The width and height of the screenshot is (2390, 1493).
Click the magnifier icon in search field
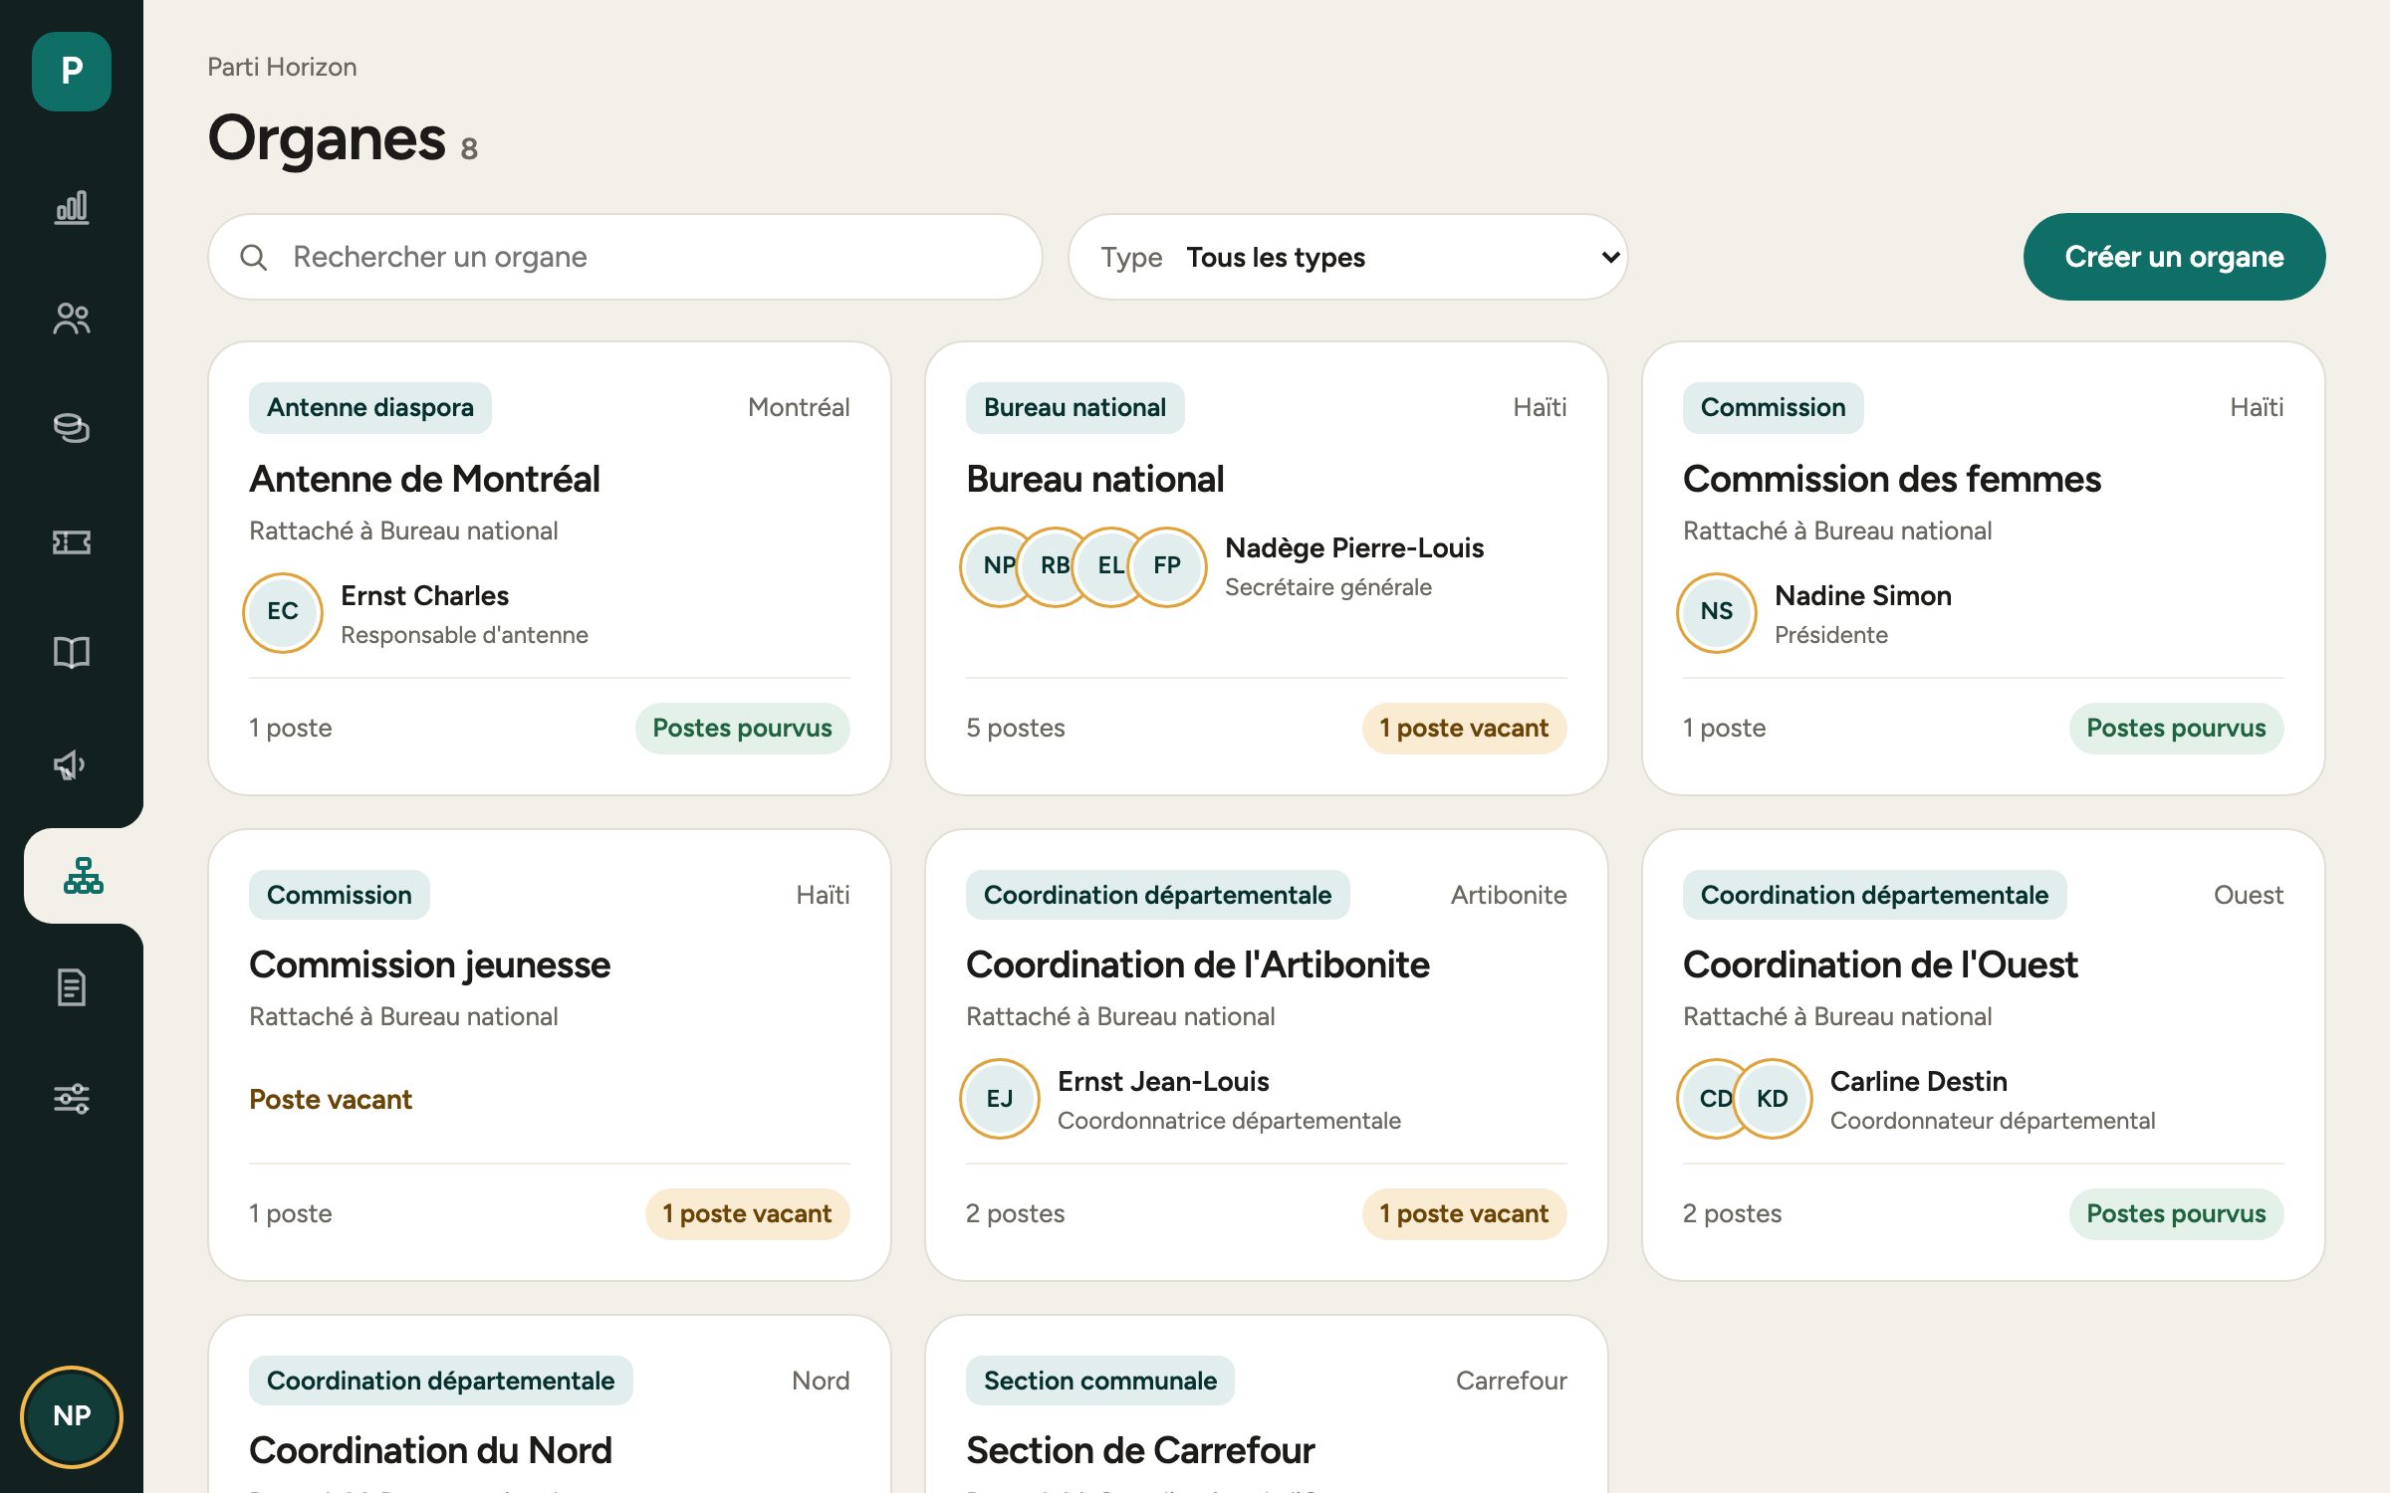(254, 258)
